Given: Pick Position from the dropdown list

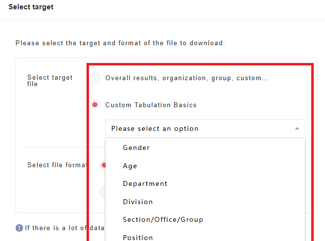Looking at the screenshot, I should 138,237.
